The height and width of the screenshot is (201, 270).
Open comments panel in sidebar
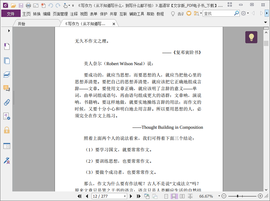7,88
